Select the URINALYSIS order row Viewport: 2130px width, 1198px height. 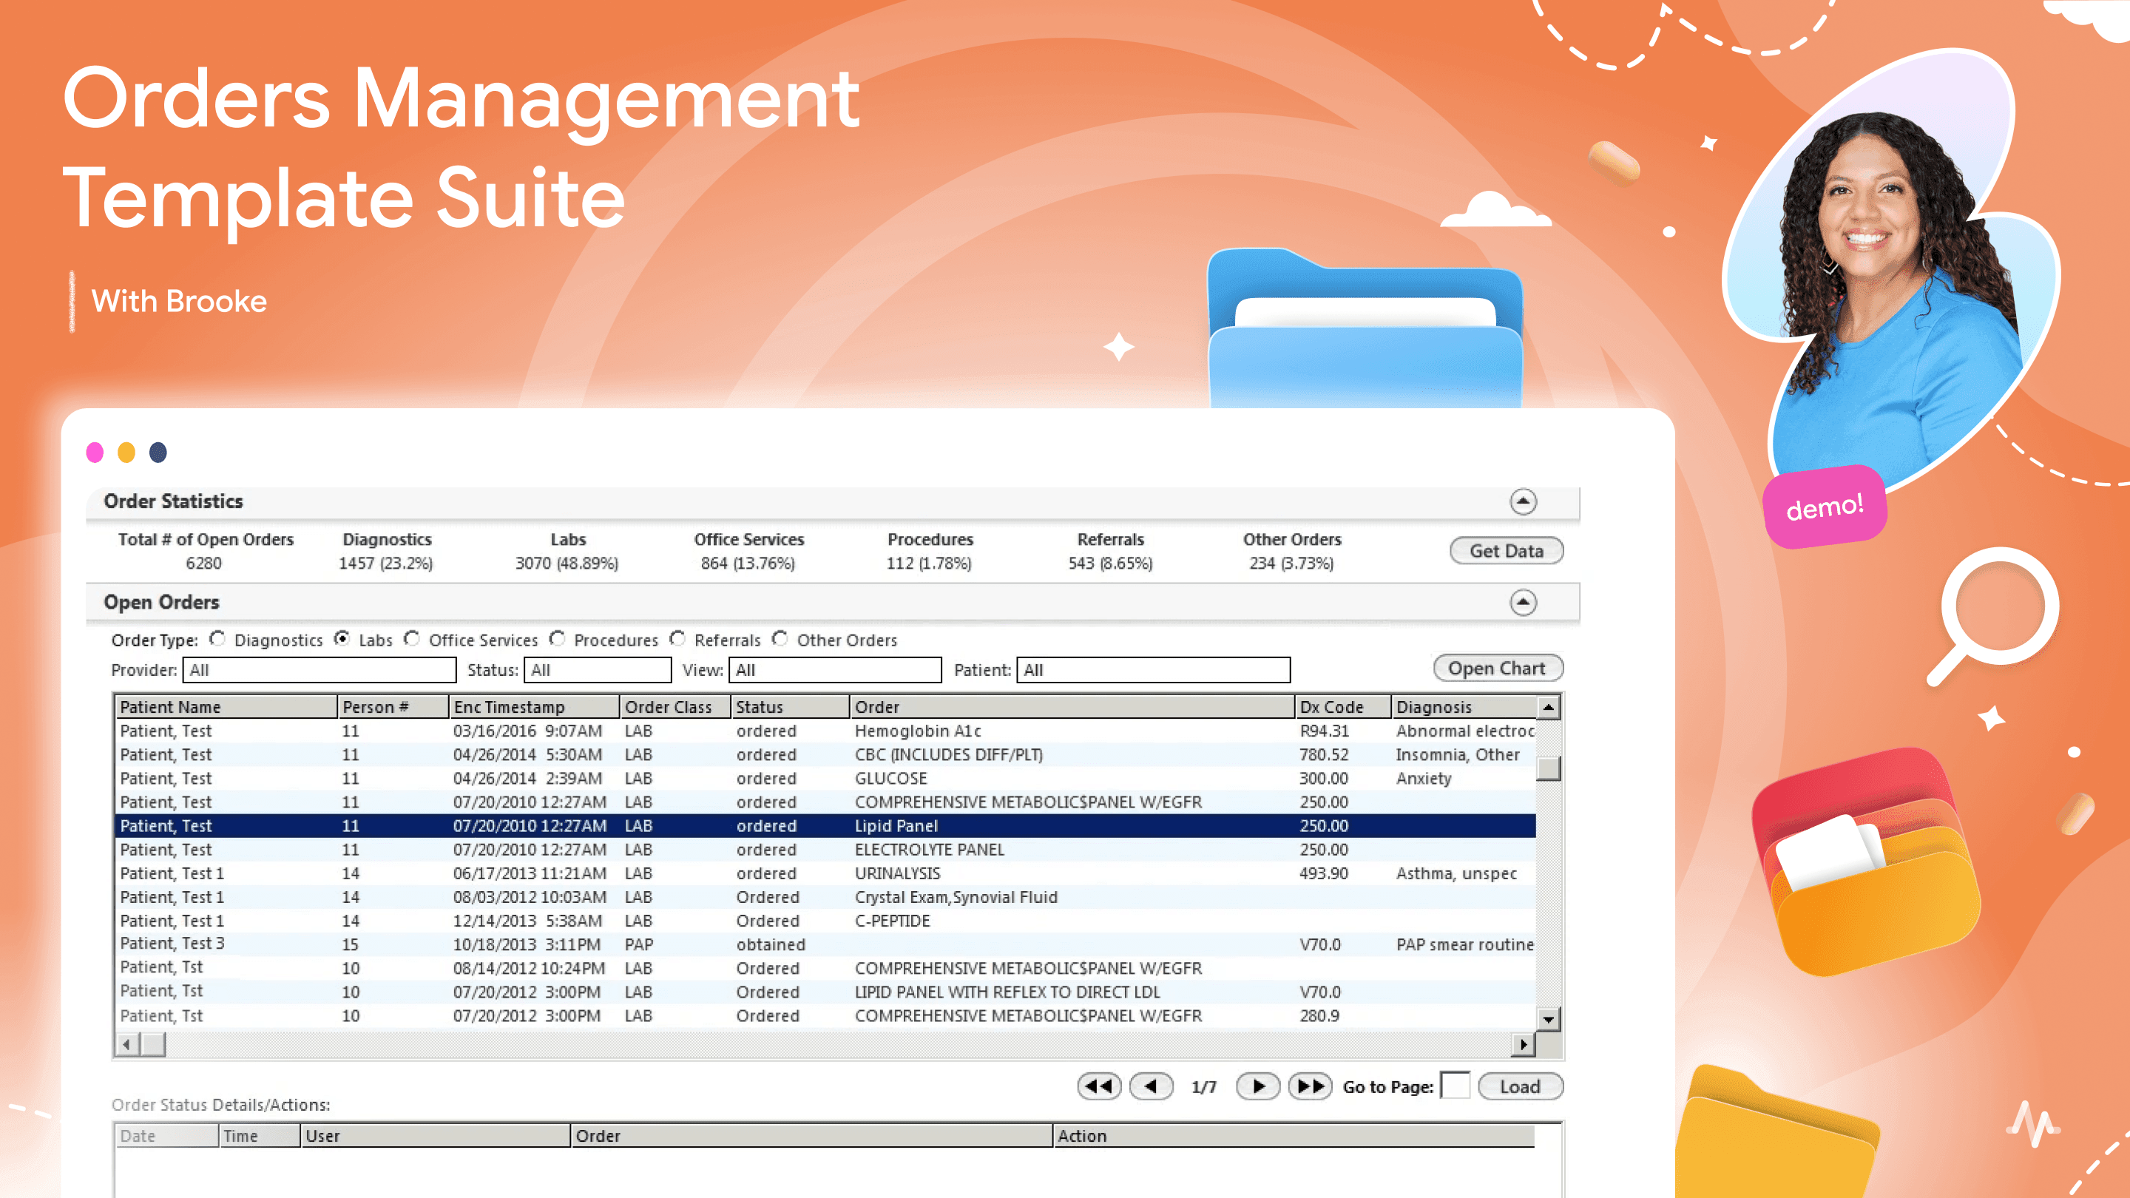pos(825,873)
